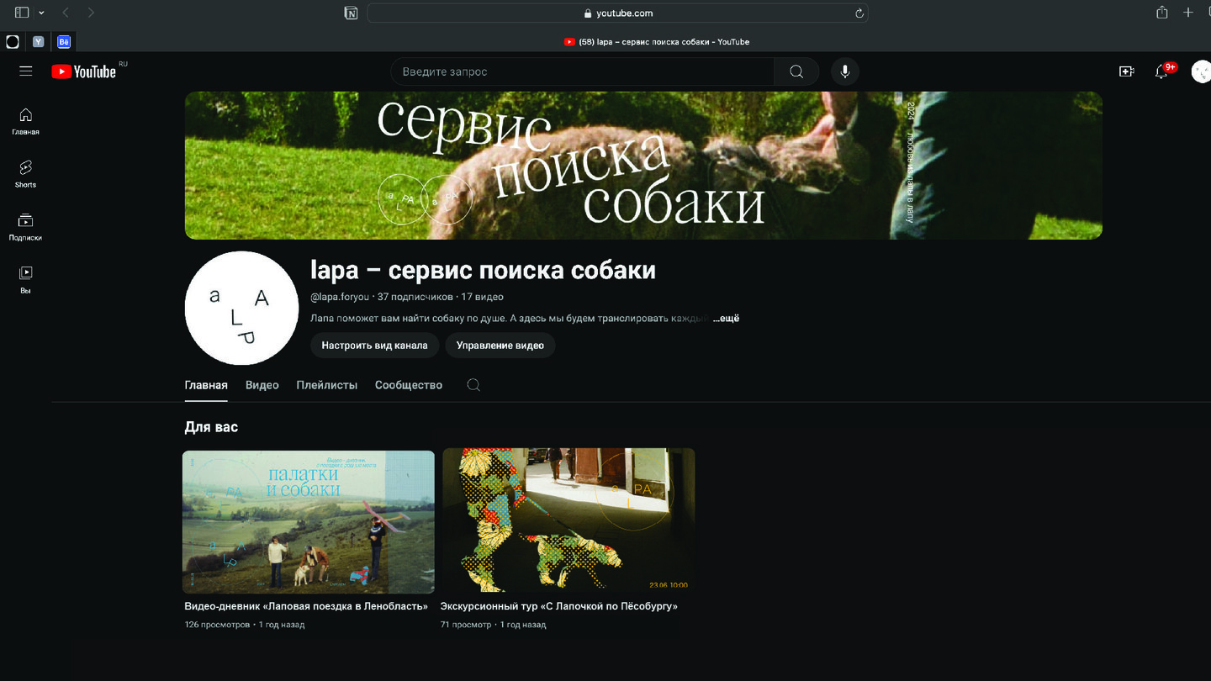
Task: Open Вы in the left sidebar
Action: (25, 280)
